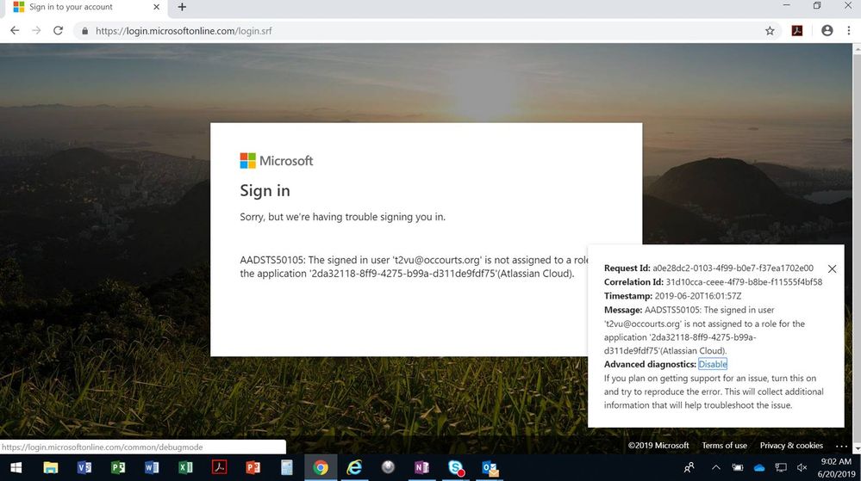Open the Privacy & cookies link
Image resolution: width=861 pixels, height=481 pixels.
coord(791,446)
